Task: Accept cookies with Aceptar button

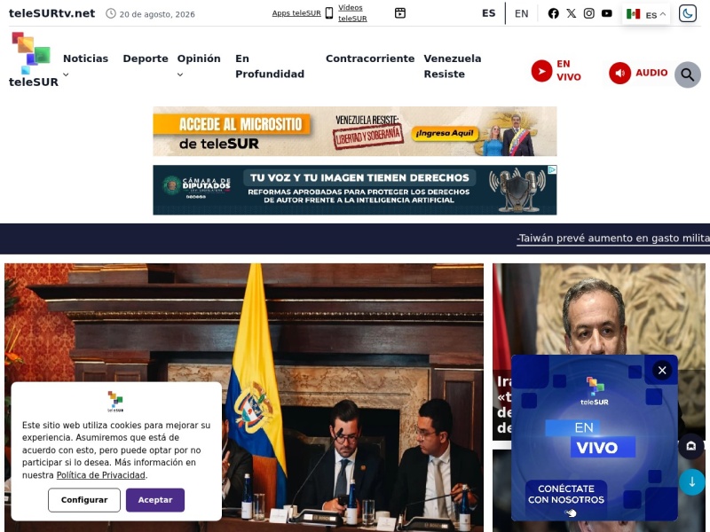Action: [x=155, y=500]
